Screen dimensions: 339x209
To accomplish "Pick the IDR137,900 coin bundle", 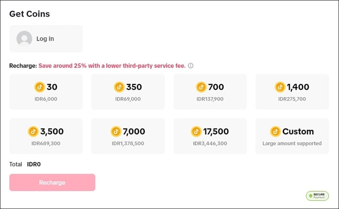I will (x=210, y=92).
